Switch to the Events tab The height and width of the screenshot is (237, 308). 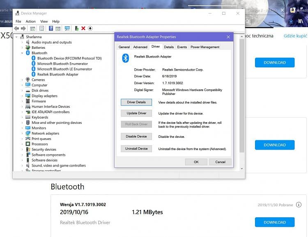click(x=182, y=47)
